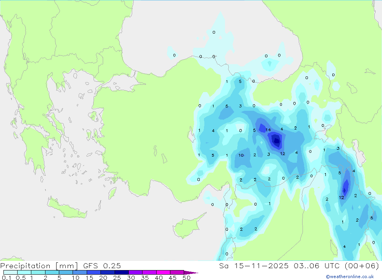Image resolution: width=382 pixels, height=280 pixels.
Task: Pick the legend swatch between 5 and 10
Action: [66, 272]
